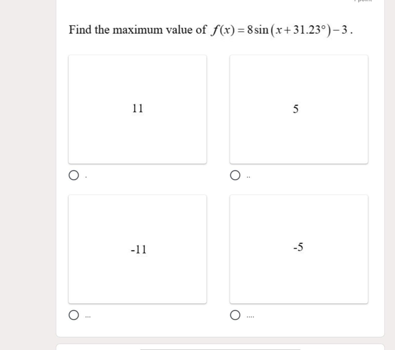The height and width of the screenshot is (350, 395).
Task: Click the three-dot caption below -11 option
Action: (88, 316)
